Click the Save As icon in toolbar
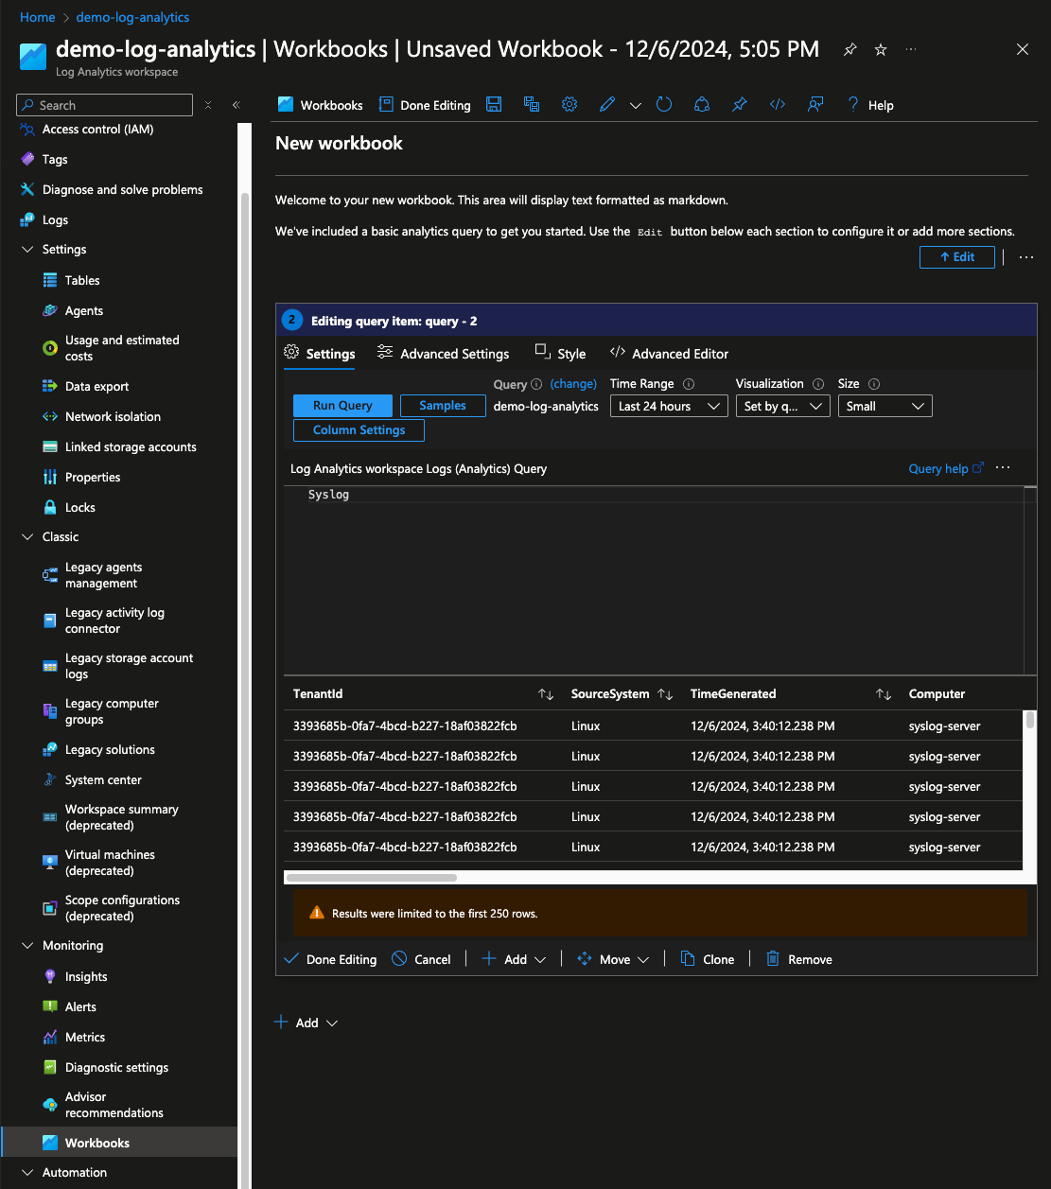Image resolution: width=1051 pixels, height=1189 pixels. 532,105
